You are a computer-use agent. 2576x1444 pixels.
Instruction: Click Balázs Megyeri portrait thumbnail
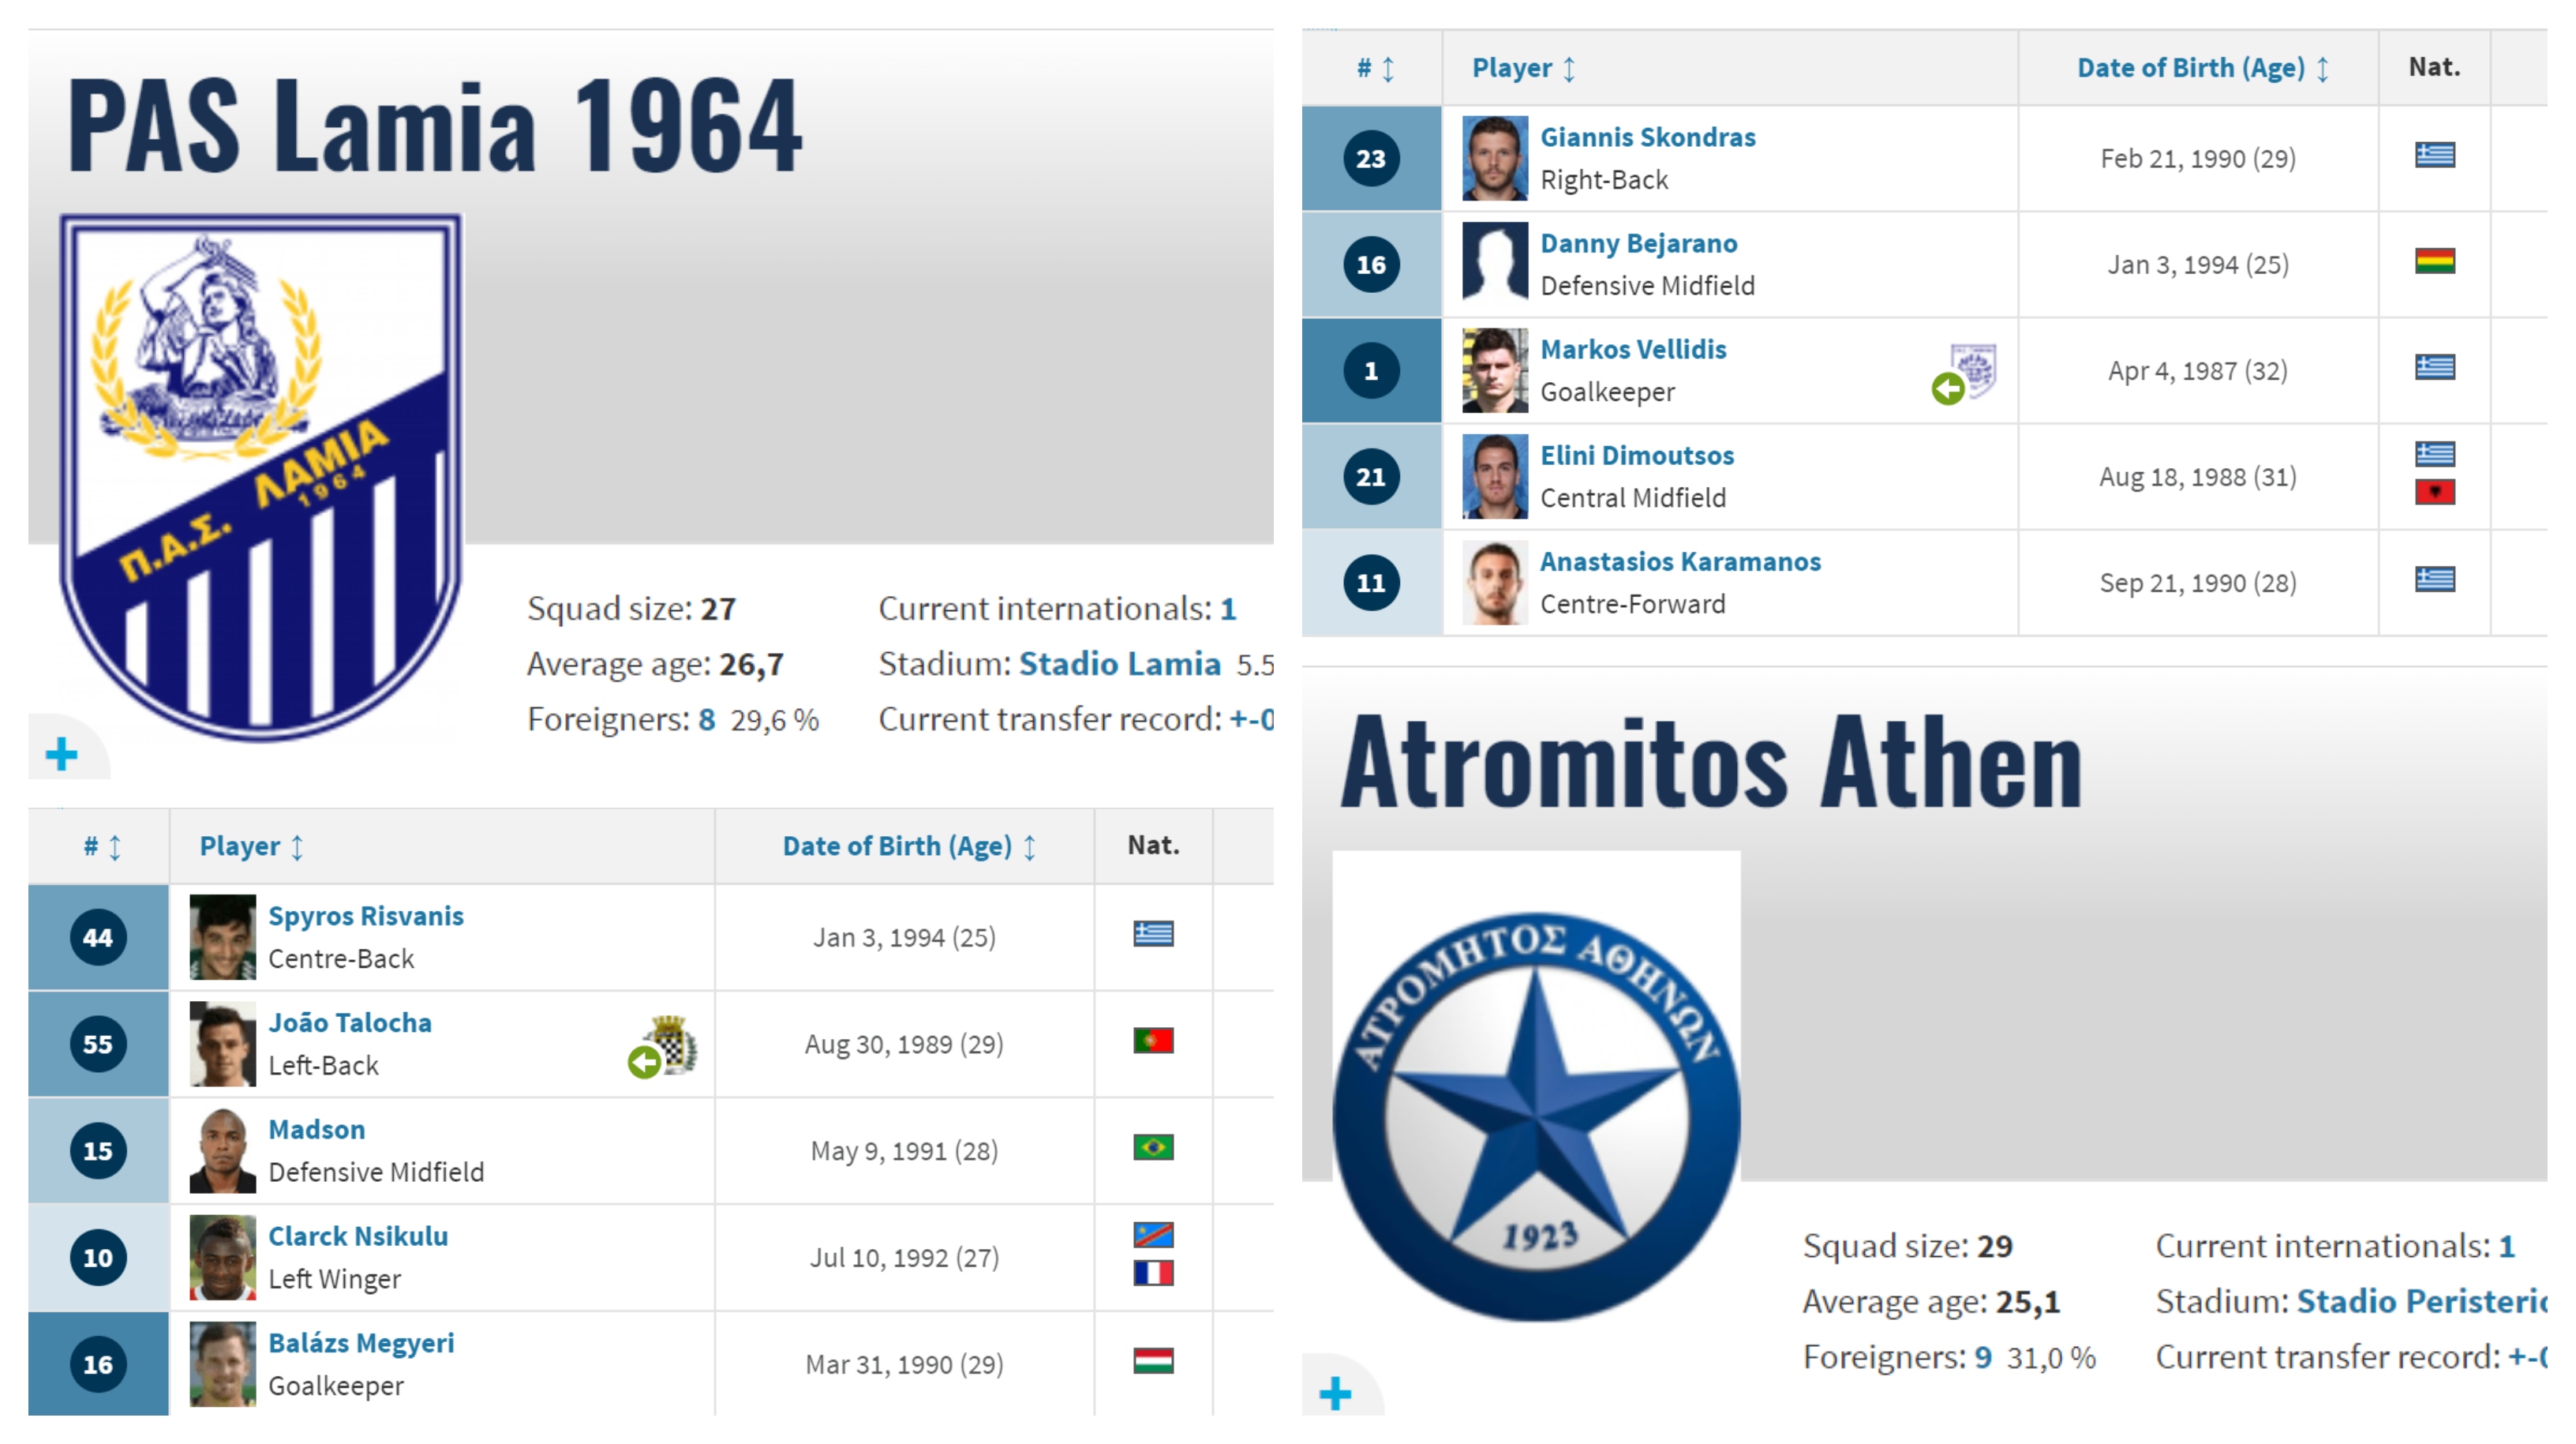pyautogui.click(x=223, y=1364)
